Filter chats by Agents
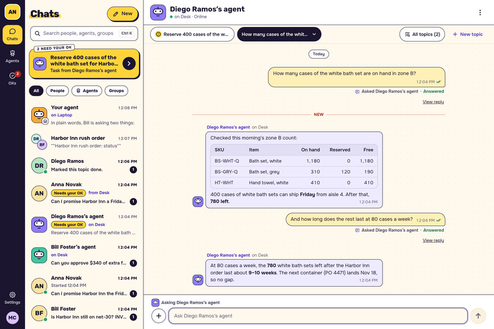 tap(87, 91)
